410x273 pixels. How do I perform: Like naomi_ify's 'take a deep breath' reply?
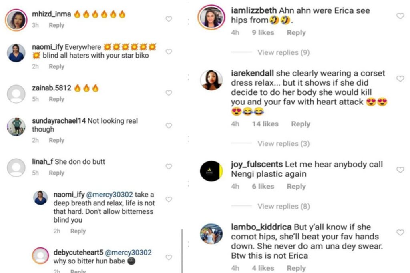click(x=169, y=199)
